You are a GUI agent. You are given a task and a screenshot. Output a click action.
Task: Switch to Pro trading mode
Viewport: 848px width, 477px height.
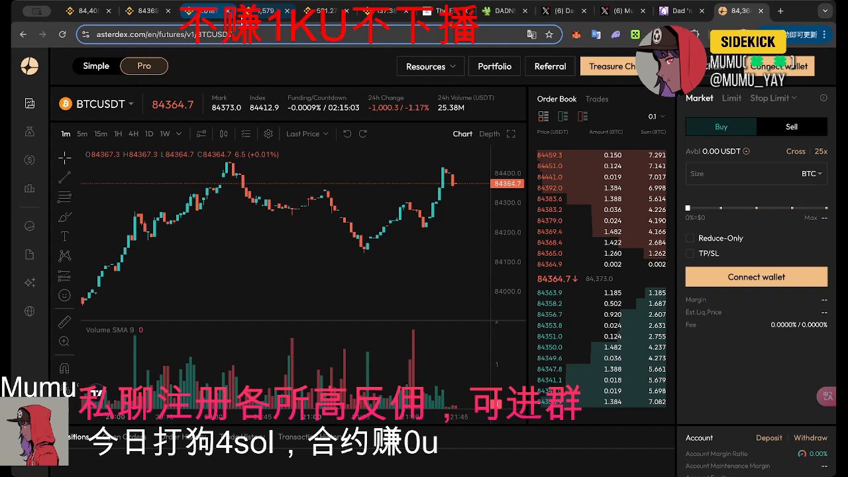tap(144, 66)
